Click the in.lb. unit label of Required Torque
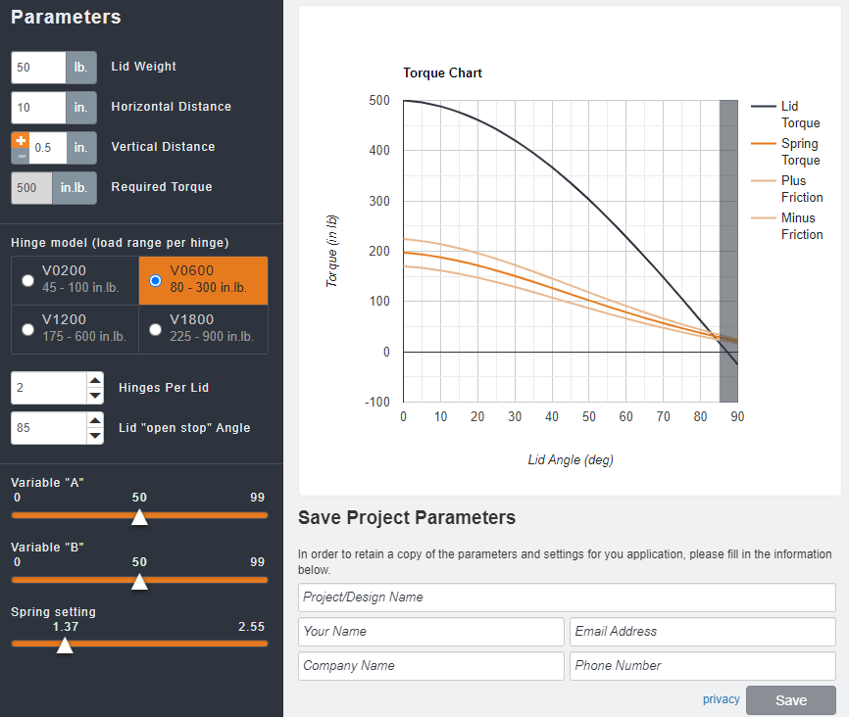 [75, 188]
